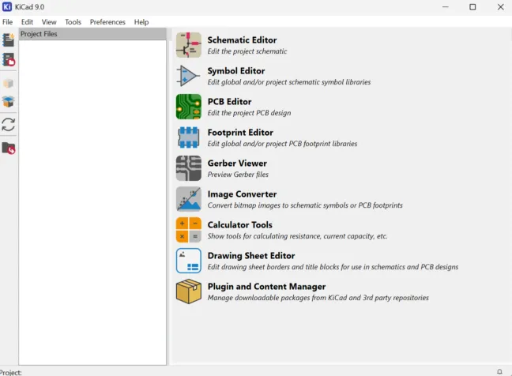The width and height of the screenshot is (512, 376).
Task: Open the PCB Editor icon
Action: (188, 107)
